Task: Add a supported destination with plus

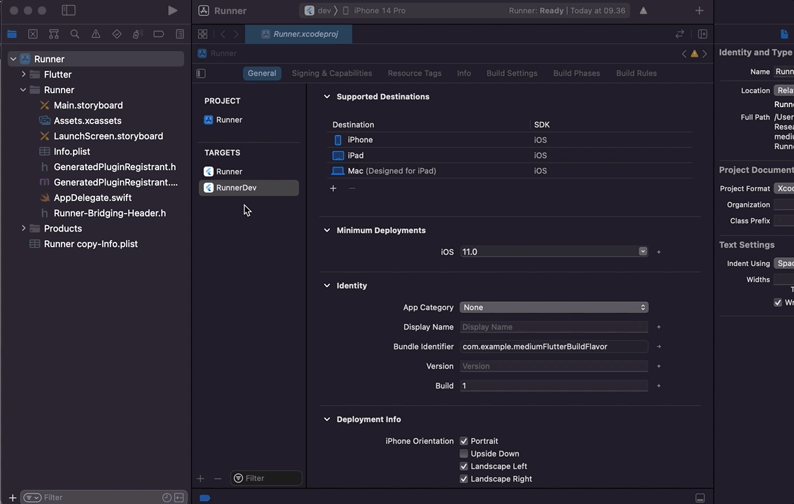Action: (x=333, y=188)
